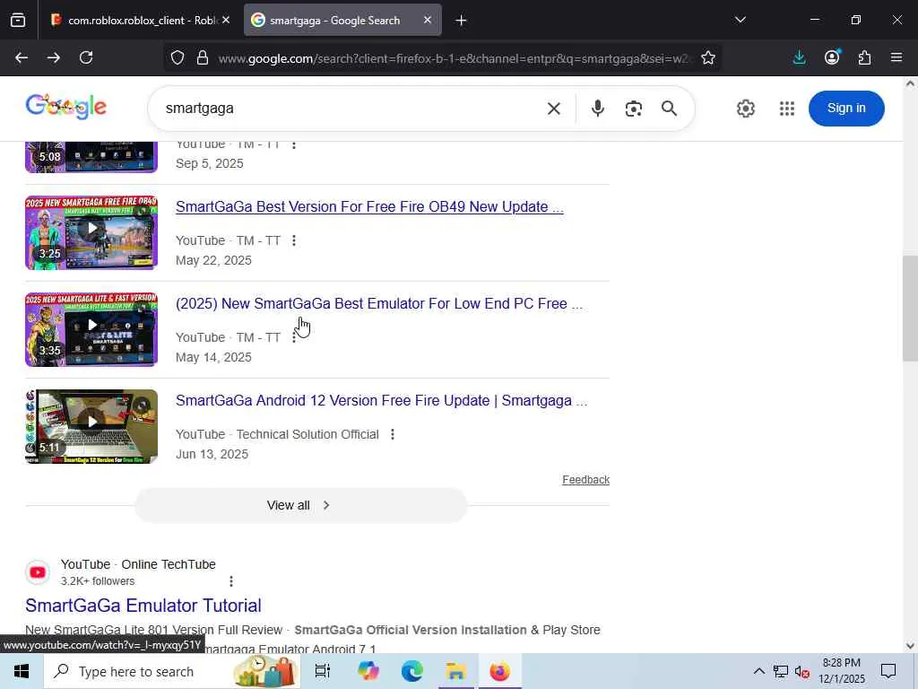Image resolution: width=918 pixels, height=689 pixels.
Task: Play the 5:11 Android 12 video thumbnail
Action: pyautogui.click(x=91, y=426)
